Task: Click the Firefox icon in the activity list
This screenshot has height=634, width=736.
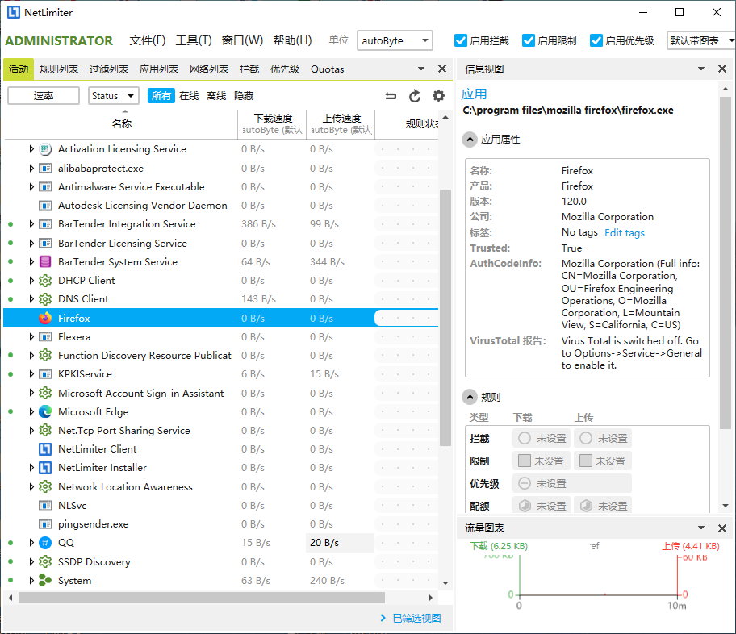Action: point(45,318)
